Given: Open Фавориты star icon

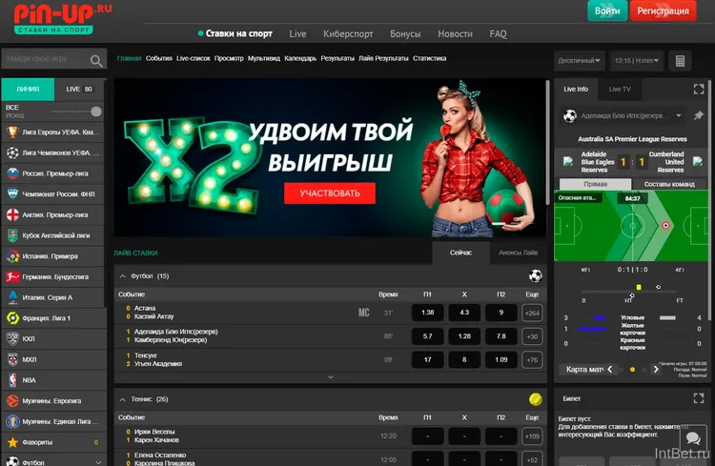Looking at the screenshot, I should click(x=12, y=442).
